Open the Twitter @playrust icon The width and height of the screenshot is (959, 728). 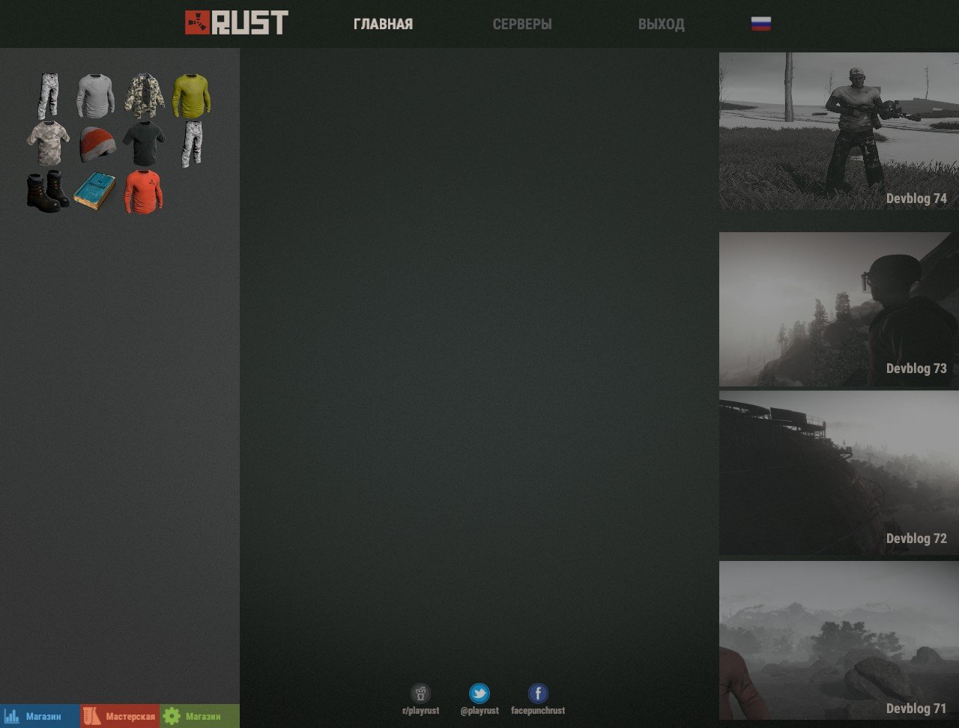pos(479,693)
